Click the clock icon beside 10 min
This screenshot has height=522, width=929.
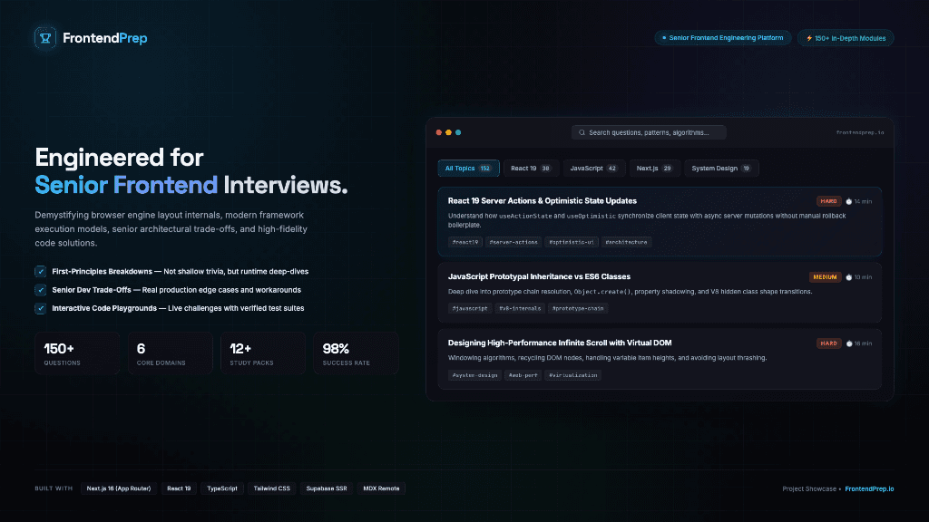[848, 277]
